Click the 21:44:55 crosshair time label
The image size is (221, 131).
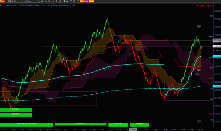[x=133, y=130]
